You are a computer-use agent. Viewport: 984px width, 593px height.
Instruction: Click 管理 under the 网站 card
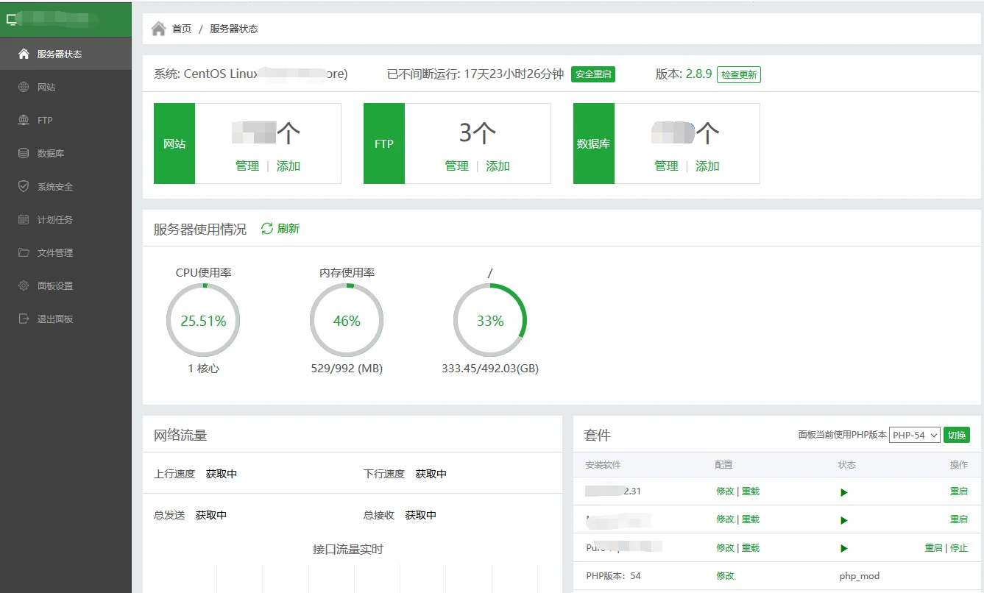tap(247, 166)
